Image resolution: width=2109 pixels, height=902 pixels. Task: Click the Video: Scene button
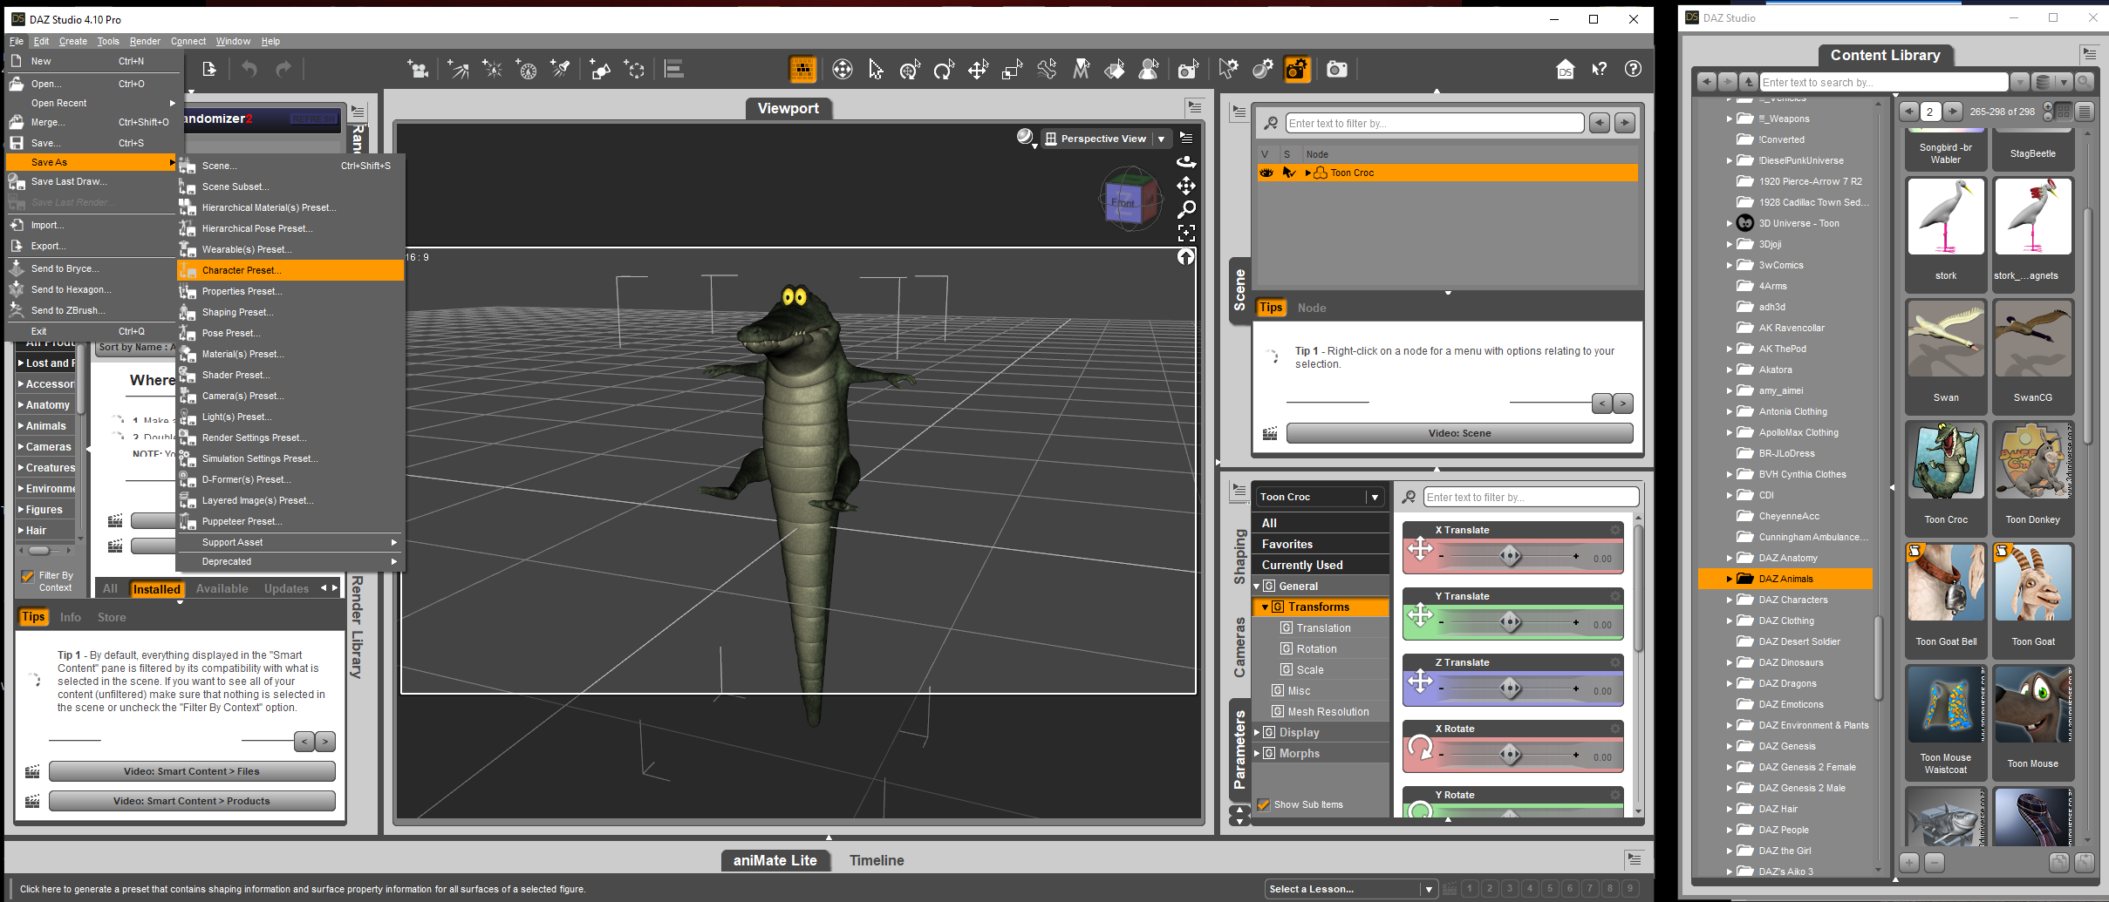point(1459,433)
